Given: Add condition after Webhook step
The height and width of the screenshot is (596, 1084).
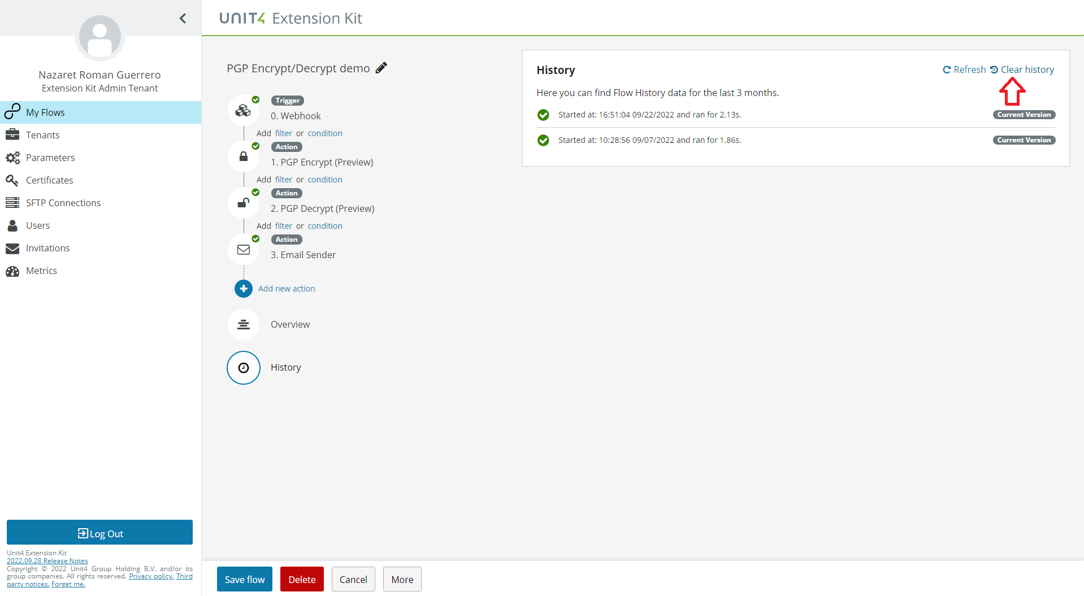Looking at the screenshot, I should 325,133.
